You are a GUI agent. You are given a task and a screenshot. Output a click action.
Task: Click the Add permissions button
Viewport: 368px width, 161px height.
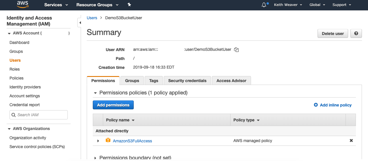tap(113, 105)
